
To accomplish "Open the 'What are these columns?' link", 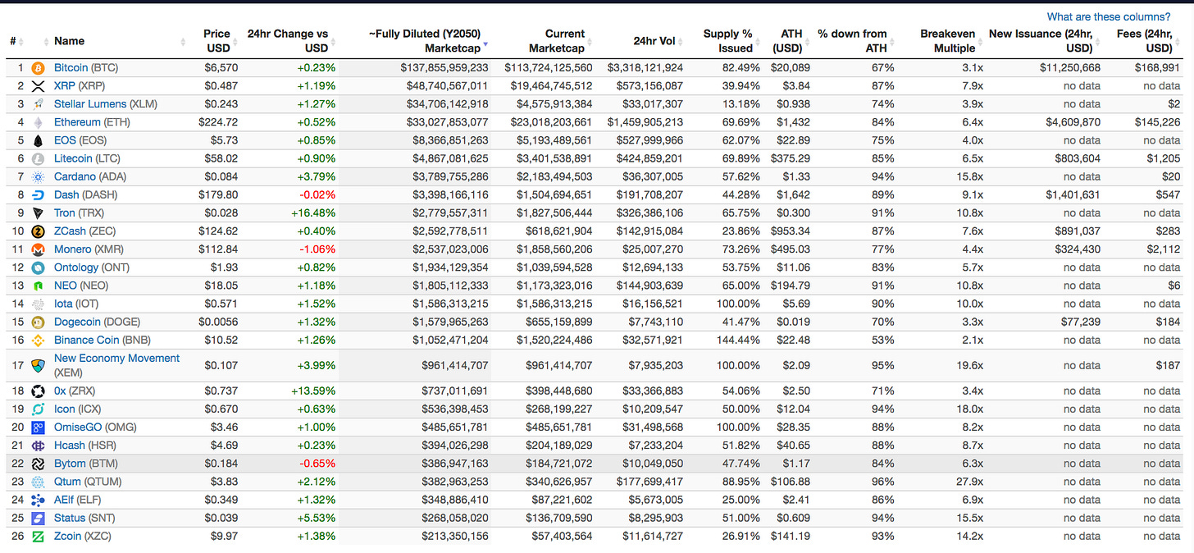I will point(1109,16).
